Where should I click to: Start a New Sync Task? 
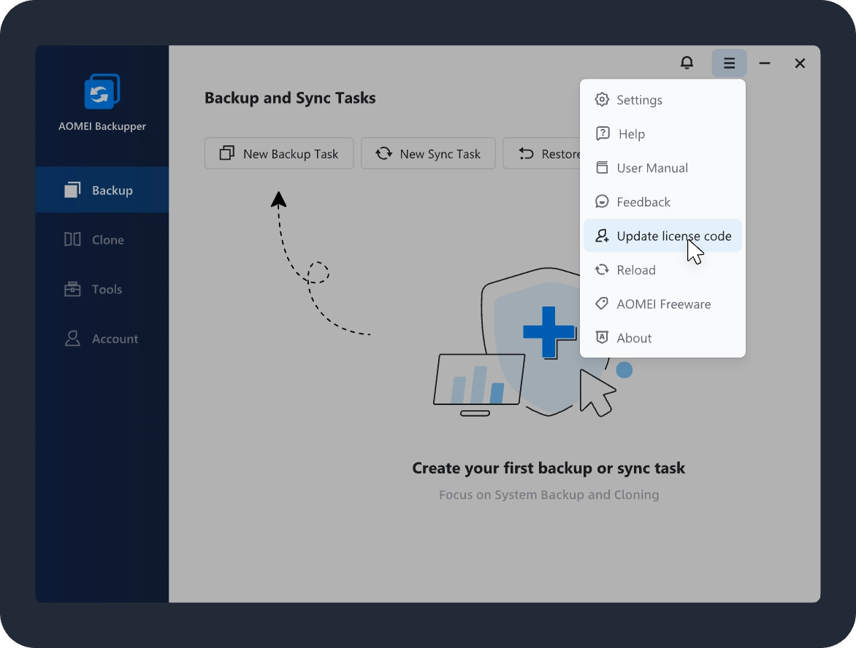point(428,153)
